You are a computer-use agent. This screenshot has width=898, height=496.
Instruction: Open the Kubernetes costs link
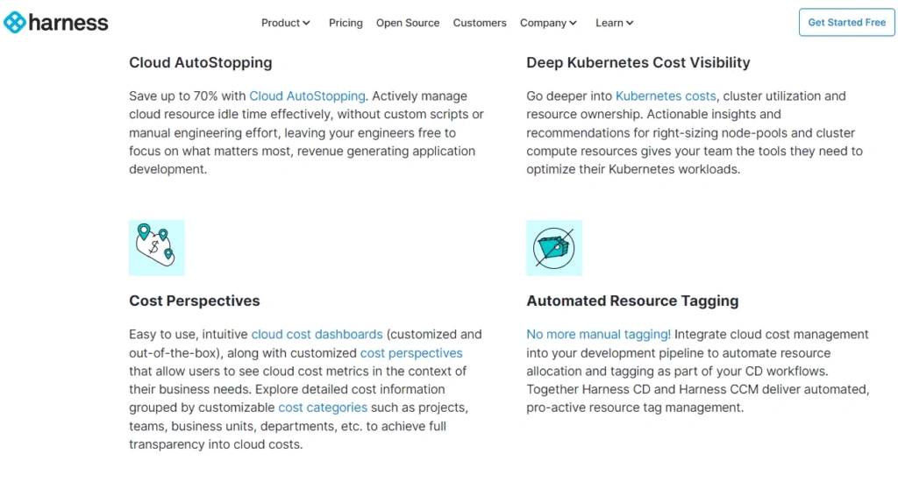coord(666,96)
